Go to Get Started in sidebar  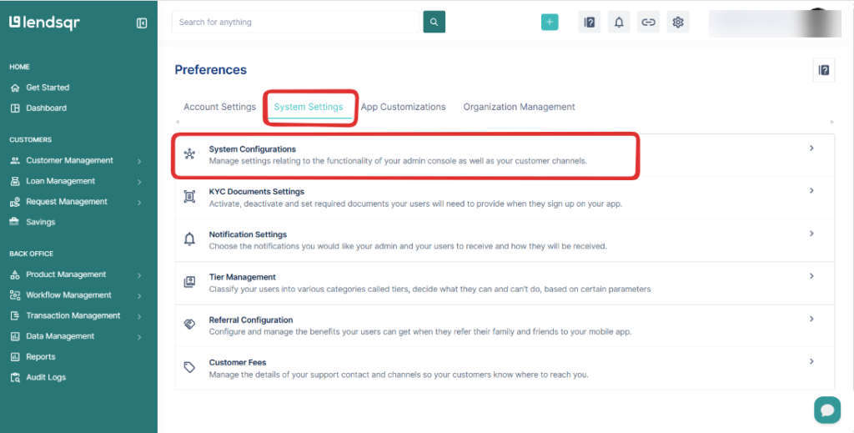pos(48,88)
